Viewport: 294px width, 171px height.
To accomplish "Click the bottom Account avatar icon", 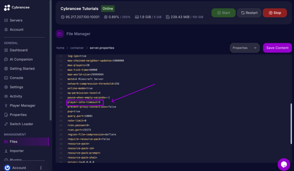I will pyautogui.click(x=7, y=168).
